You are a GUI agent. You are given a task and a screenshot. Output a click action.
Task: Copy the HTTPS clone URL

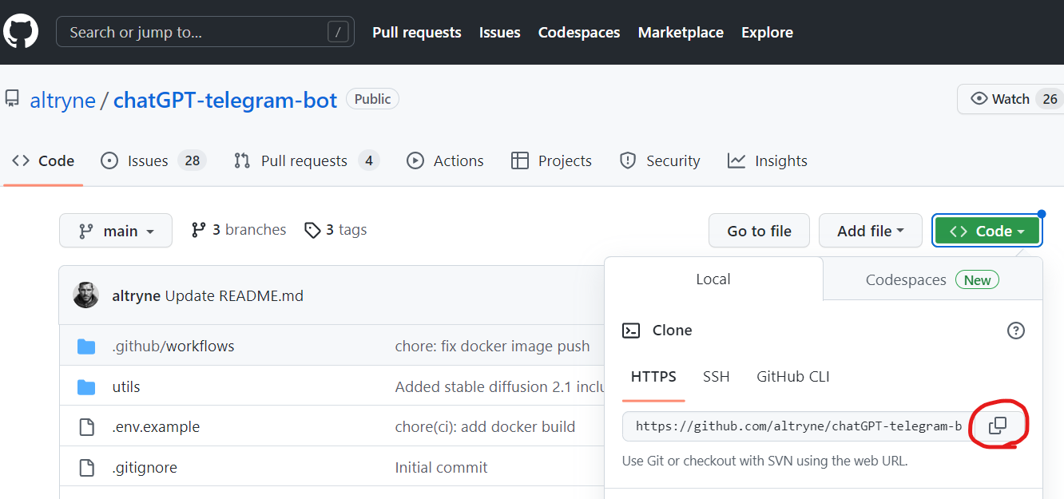[x=998, y=426]
